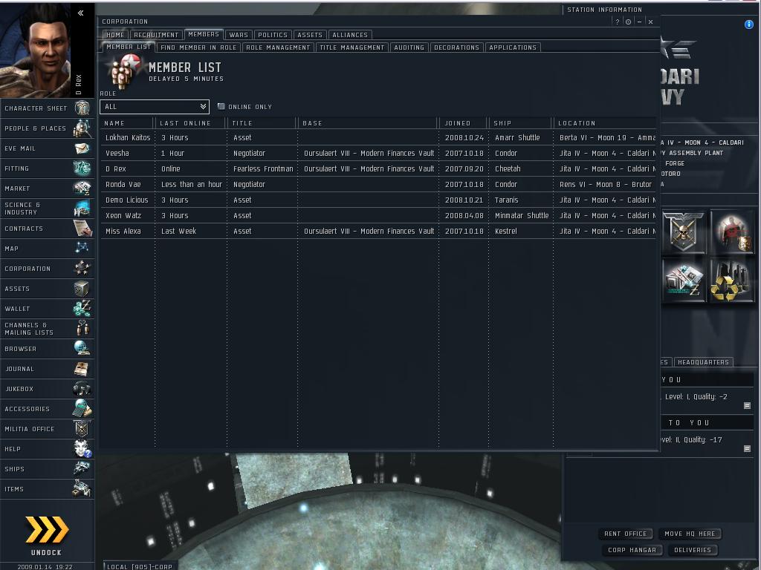
Task: Select the Veesha member row
Action: [378, 153]
